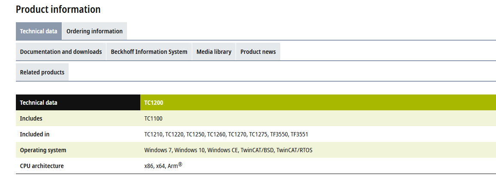Click the Includes row label
This screenshot has width=496, height=183.
(31, 118)
